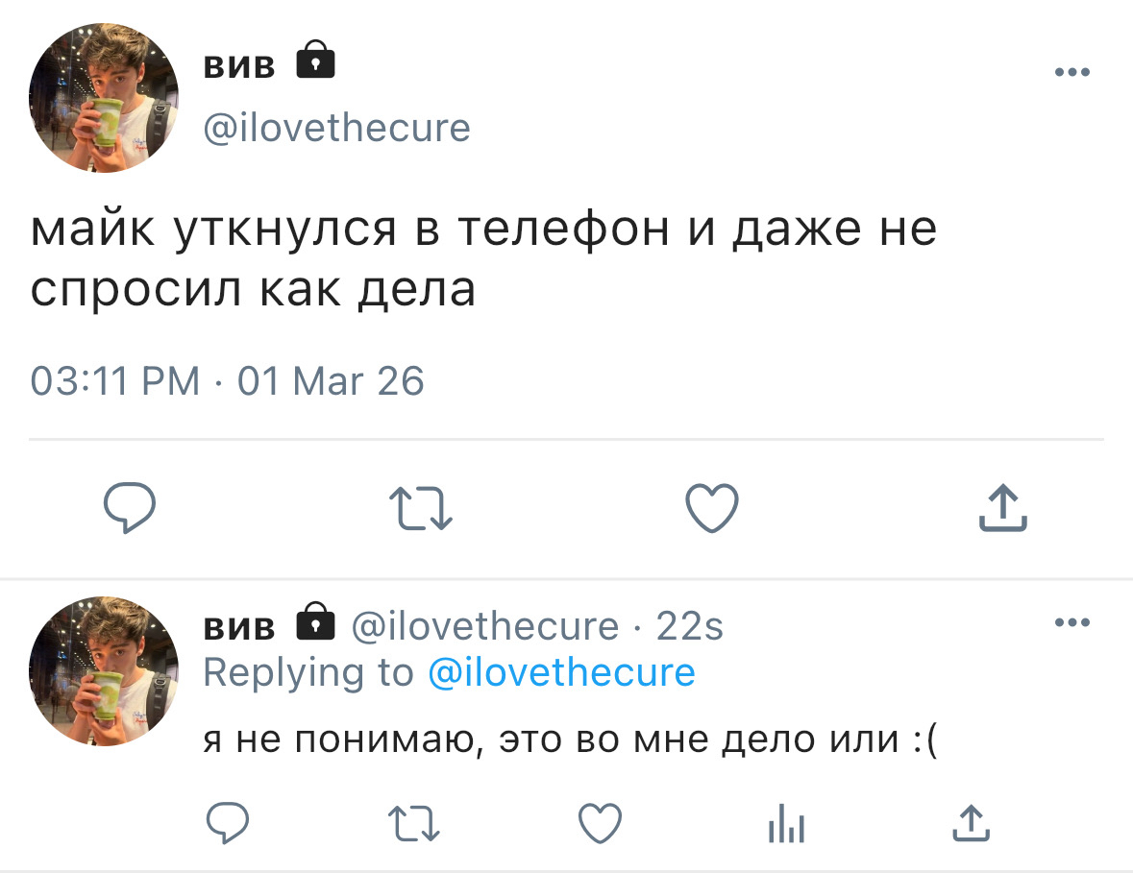This screenshot has height=873, width=1133.
Task: Share the reply tweet
Action: pyautogui.click(x=972, y=823)
